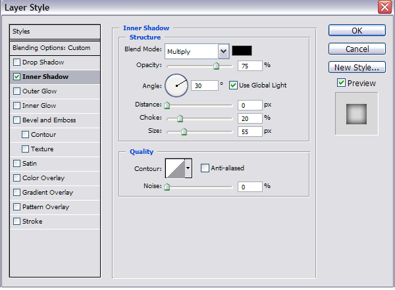Click the Quality contour curve thumbnail
The height and width of the screenshot is (290, 395).
click(175, 168)
